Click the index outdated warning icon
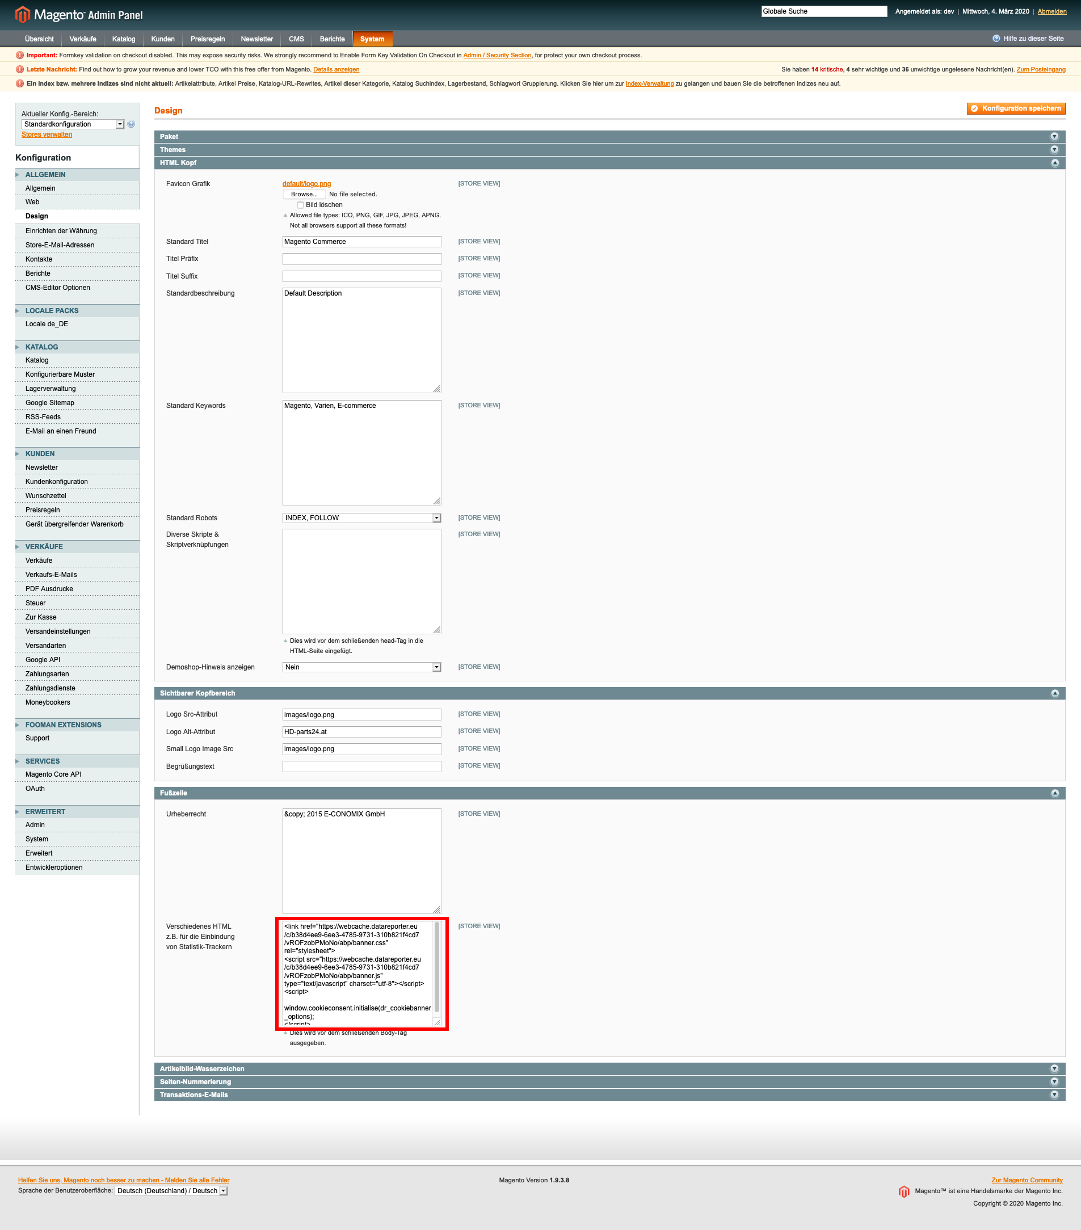The height and width of the screenshot is (1230, 1081). [20, 83]
